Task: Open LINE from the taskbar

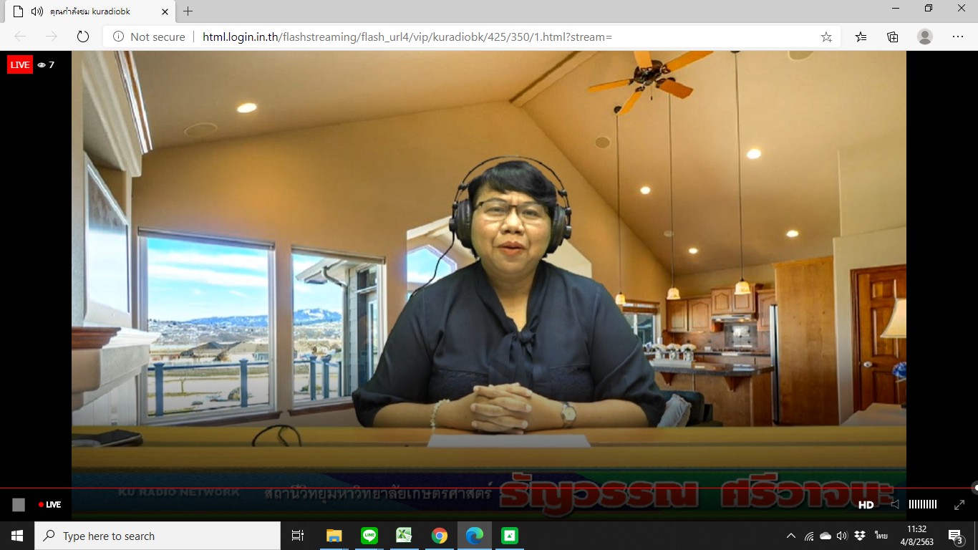Action: (369, 536)
